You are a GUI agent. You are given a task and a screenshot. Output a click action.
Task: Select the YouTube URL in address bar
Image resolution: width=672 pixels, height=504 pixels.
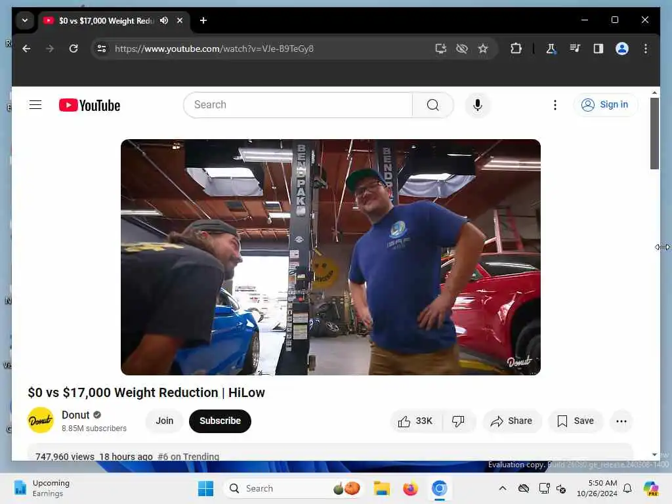click(x=214, y=49)
